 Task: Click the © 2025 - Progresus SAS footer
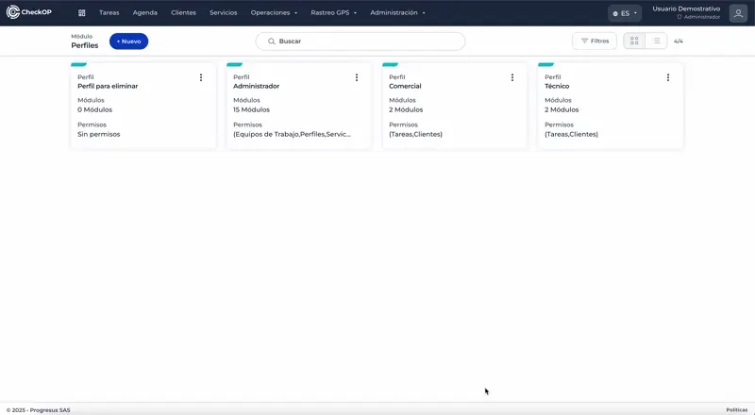click(38, 410)
